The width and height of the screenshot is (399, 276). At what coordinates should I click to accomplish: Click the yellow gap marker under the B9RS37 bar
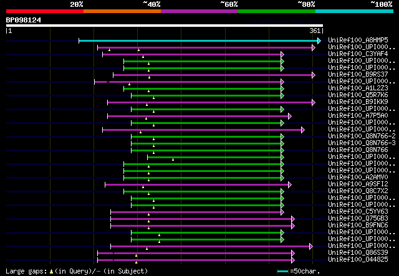coord(150,77)
